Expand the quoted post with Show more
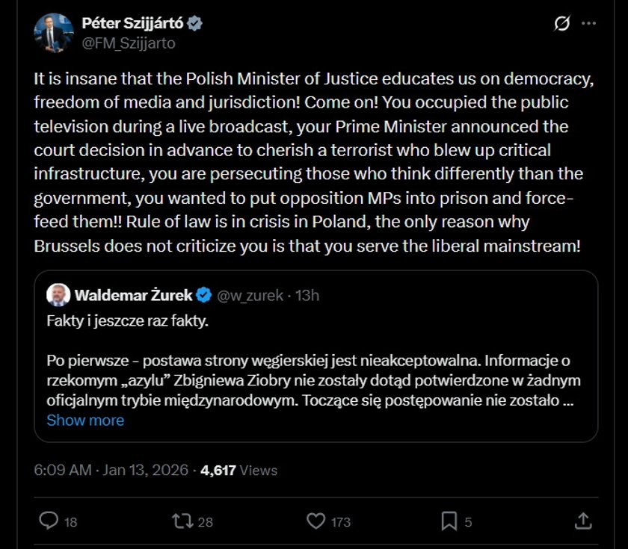Screen dimensions: 628x549 (85, 420)
